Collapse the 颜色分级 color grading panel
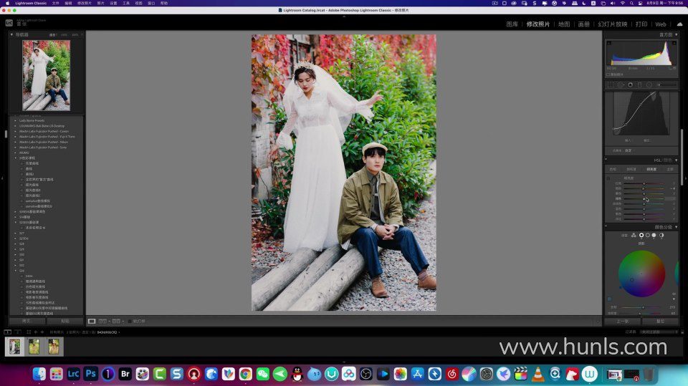Image resolution: width=688 pixels, height=386 pixels. click(x=675, y=227)
